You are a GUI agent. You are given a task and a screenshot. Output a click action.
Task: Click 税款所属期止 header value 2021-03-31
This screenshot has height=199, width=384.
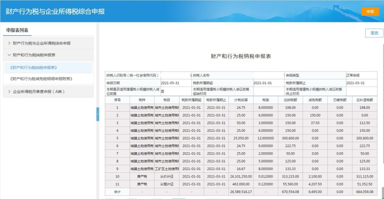click(362, 83)
